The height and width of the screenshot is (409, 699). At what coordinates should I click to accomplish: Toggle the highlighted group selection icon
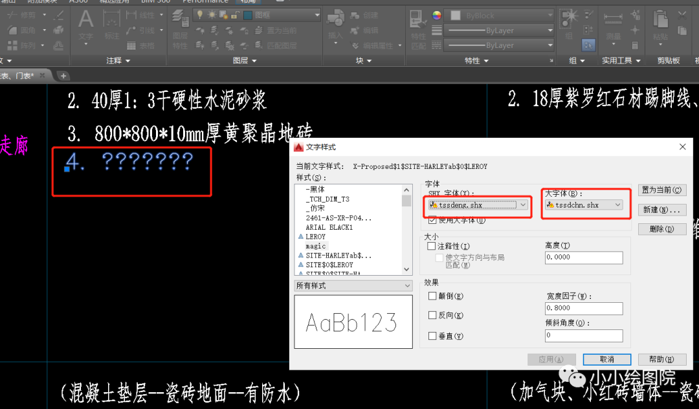coord(588,45)
